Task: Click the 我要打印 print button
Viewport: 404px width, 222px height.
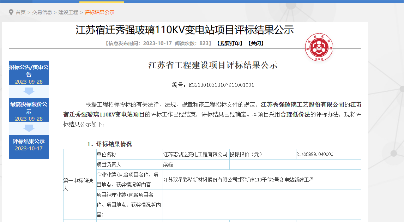Action: point(229,43)
